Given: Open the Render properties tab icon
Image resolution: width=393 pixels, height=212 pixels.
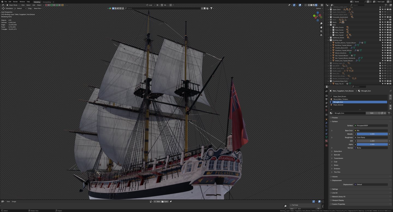Looking at the screenshot, I should [326, 96].
